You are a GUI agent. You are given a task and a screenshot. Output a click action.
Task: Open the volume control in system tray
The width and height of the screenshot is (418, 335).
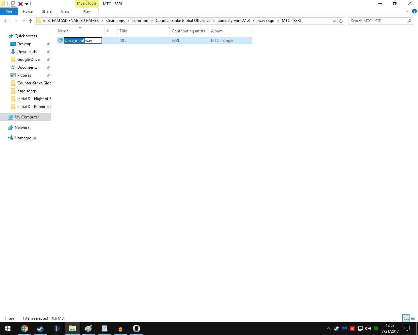tap(368, 328)
